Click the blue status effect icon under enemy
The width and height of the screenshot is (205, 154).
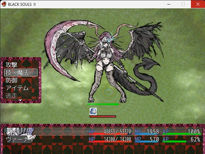click(x=93, y=111)
